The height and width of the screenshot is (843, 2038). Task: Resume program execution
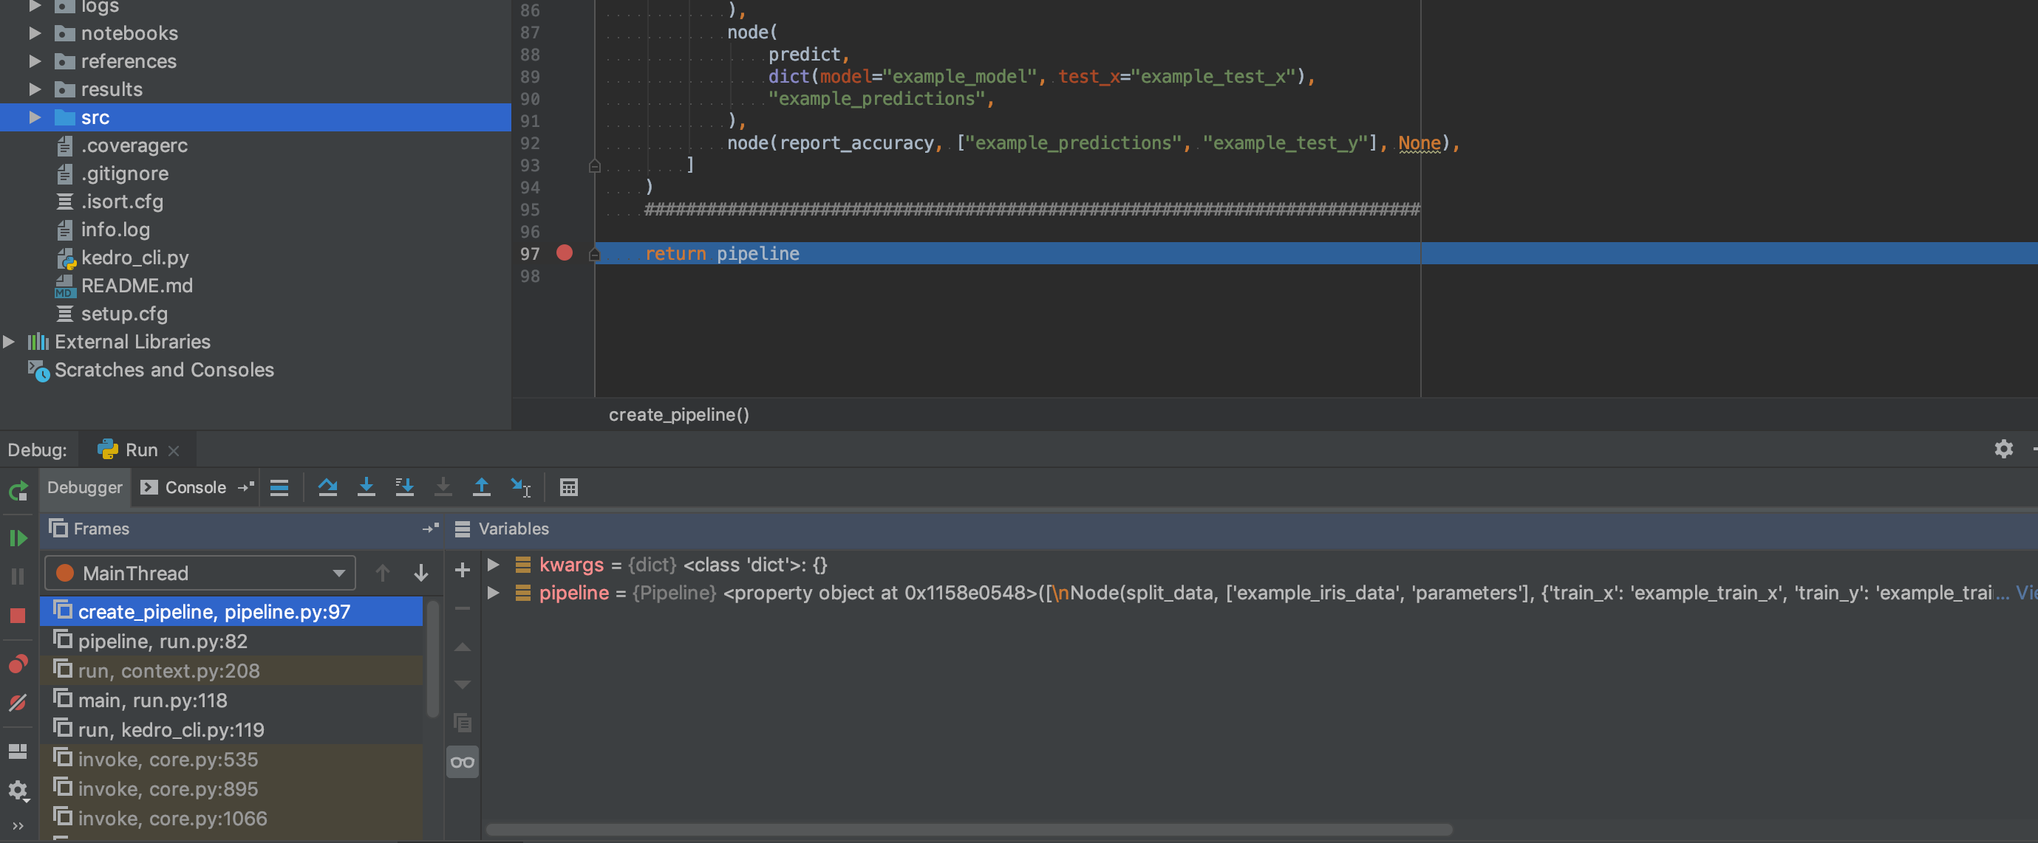click(x=18, y=538)
